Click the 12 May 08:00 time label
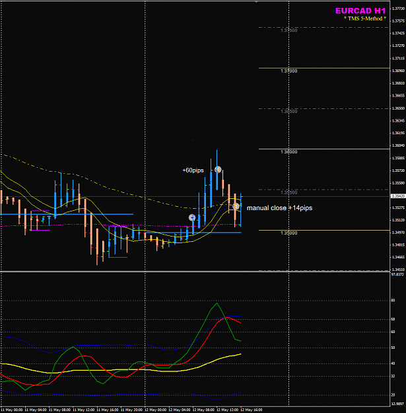 pos(203,410)
